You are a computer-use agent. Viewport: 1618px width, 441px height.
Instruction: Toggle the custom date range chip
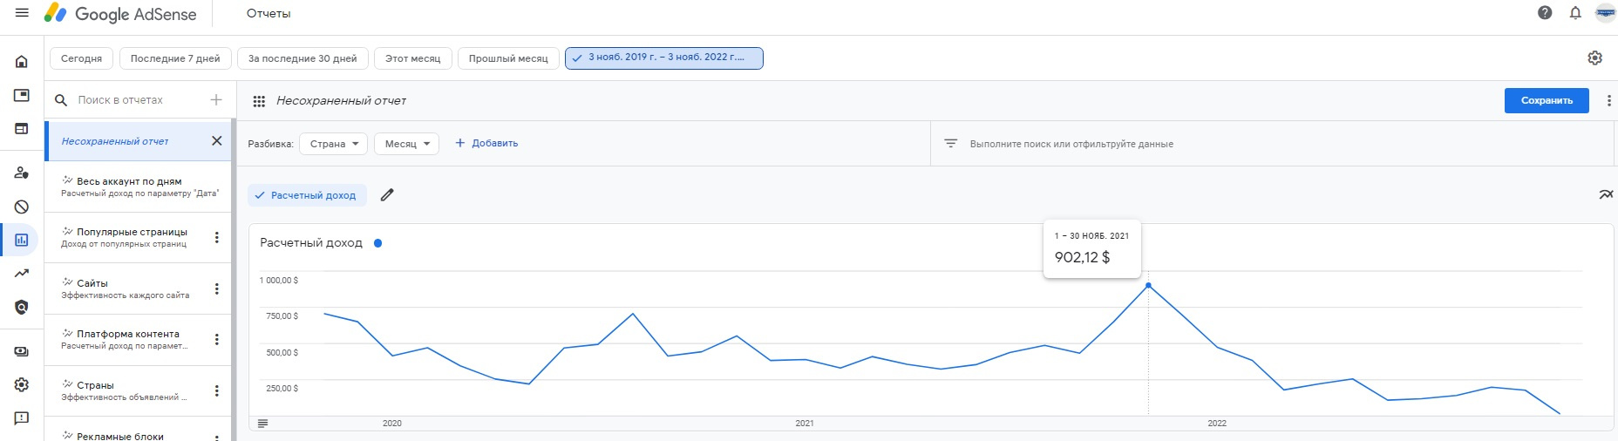663,58
